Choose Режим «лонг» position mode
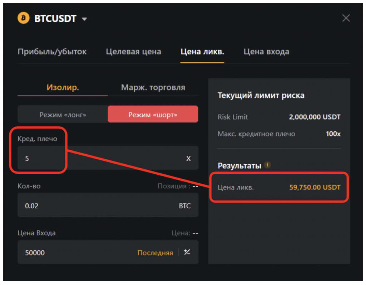This screenshot has height=285, width=366. pyautogui.click(x=63, y=115)
